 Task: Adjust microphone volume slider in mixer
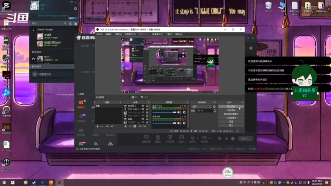coord(164,112)
